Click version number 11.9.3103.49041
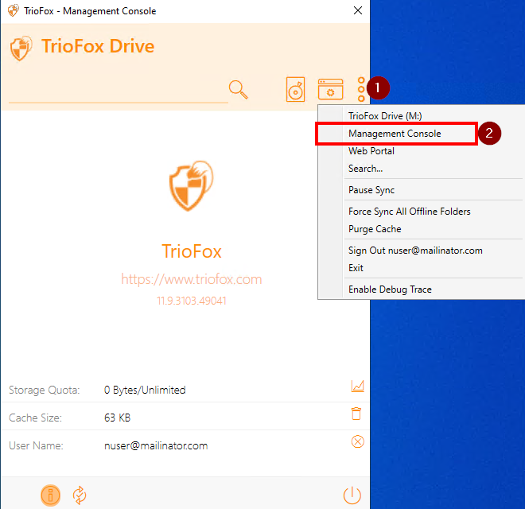Screen dimensions: 525x509 [192, 301]
